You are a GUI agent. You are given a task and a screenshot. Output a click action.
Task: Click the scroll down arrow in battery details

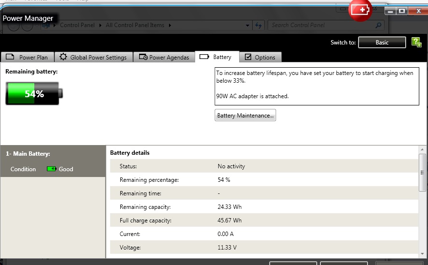(422, 254)
